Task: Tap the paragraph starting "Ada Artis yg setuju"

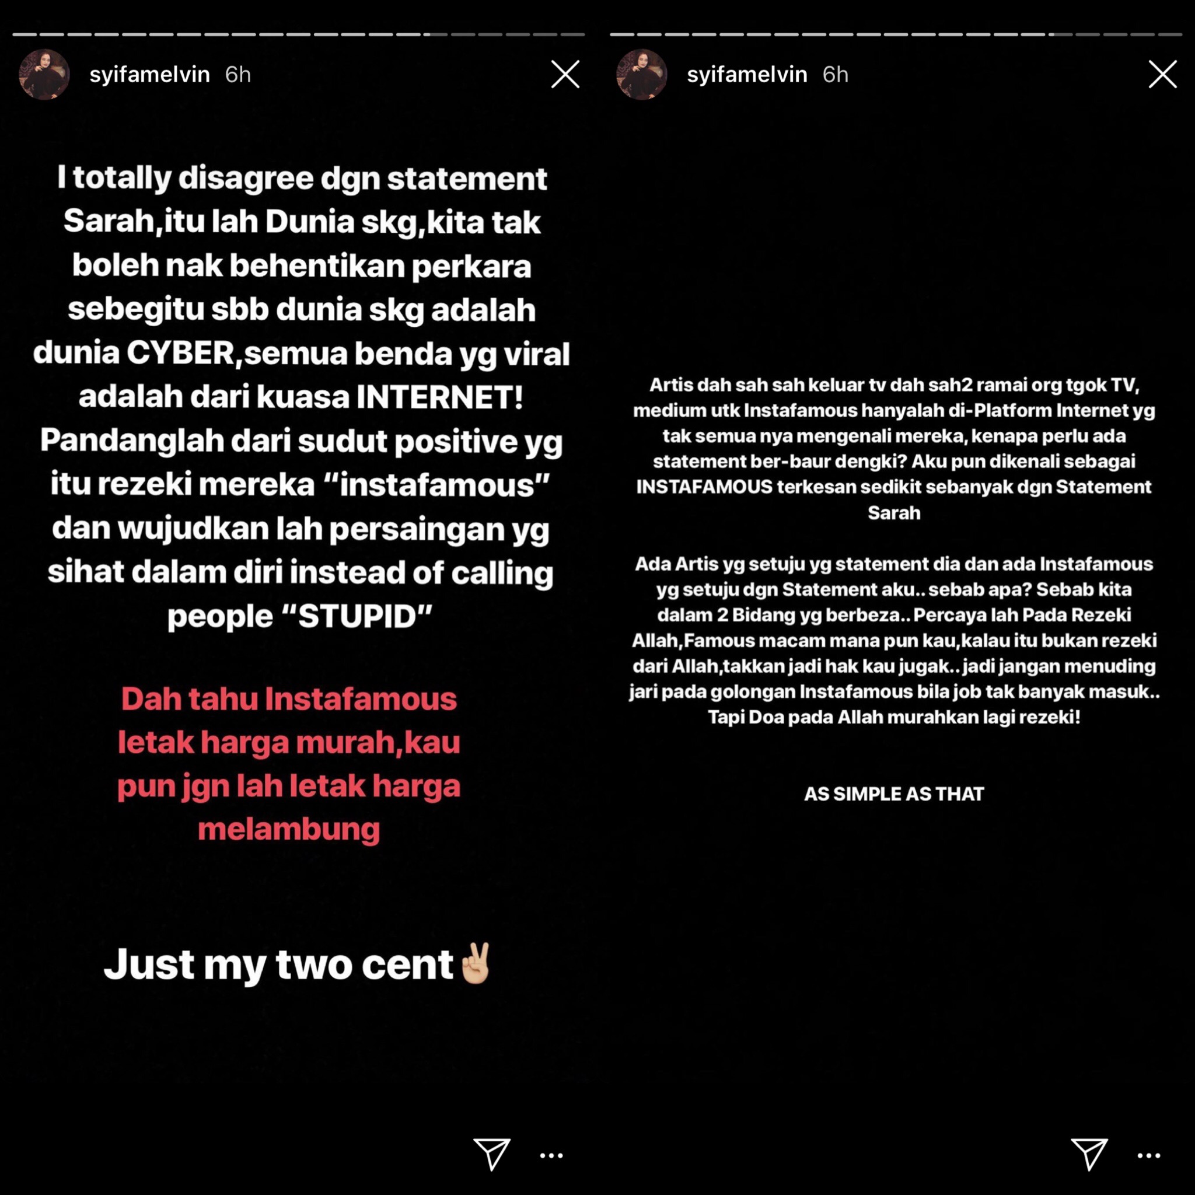Action: [894, 640]
